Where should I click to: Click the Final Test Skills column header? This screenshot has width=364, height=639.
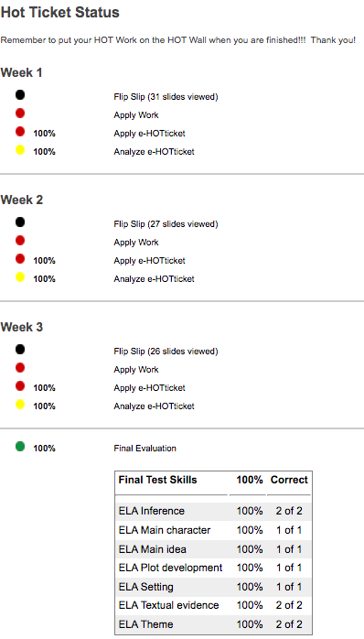157,480
